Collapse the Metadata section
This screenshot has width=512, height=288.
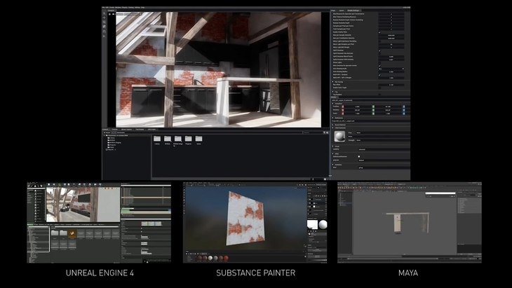coord(333,165)
